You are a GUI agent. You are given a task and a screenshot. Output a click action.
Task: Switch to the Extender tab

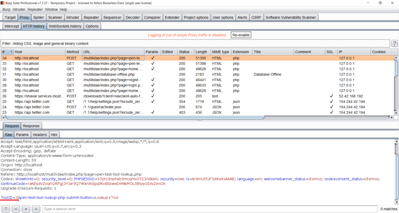172,18
